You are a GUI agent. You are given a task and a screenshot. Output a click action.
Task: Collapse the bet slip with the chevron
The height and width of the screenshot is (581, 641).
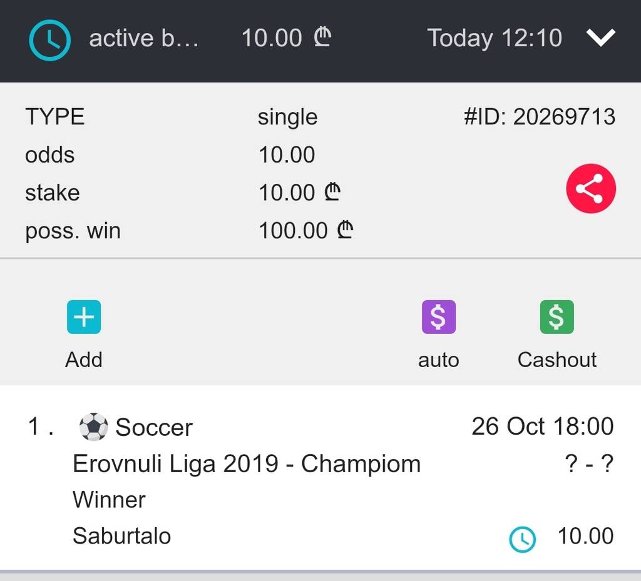(x=601, y=38)
